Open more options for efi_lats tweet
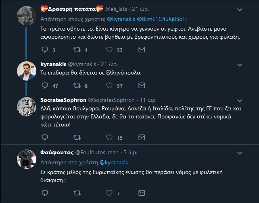The width and height of the screenshot is (259, 203). (x=240, y=9)
